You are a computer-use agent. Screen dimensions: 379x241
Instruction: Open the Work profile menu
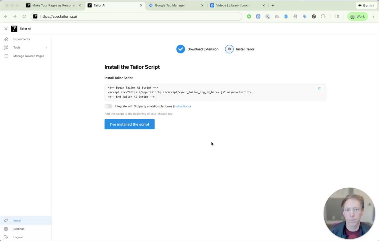tap(358, 17)
